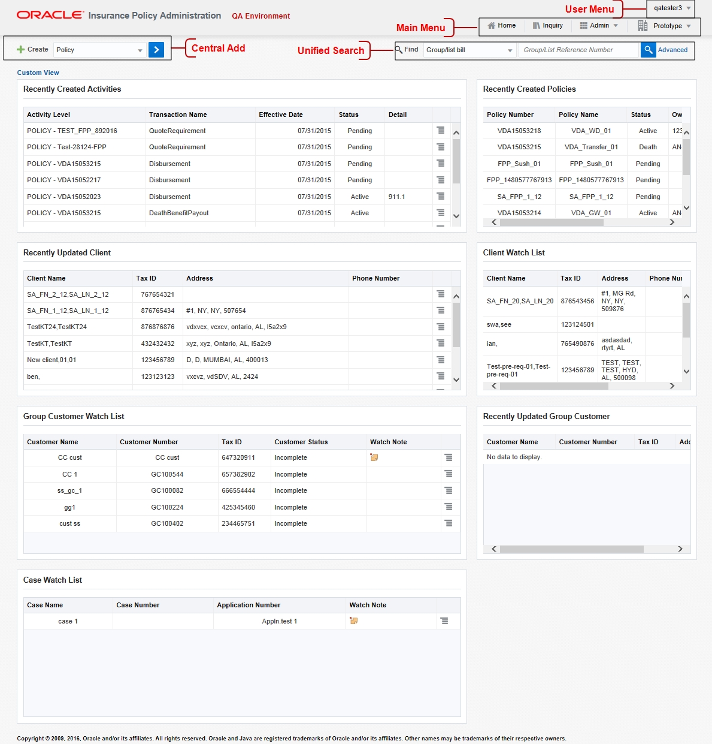This screenshot has width=712, height=744.
Task: Sort by Activity Level column header
Action: (49, 115)
